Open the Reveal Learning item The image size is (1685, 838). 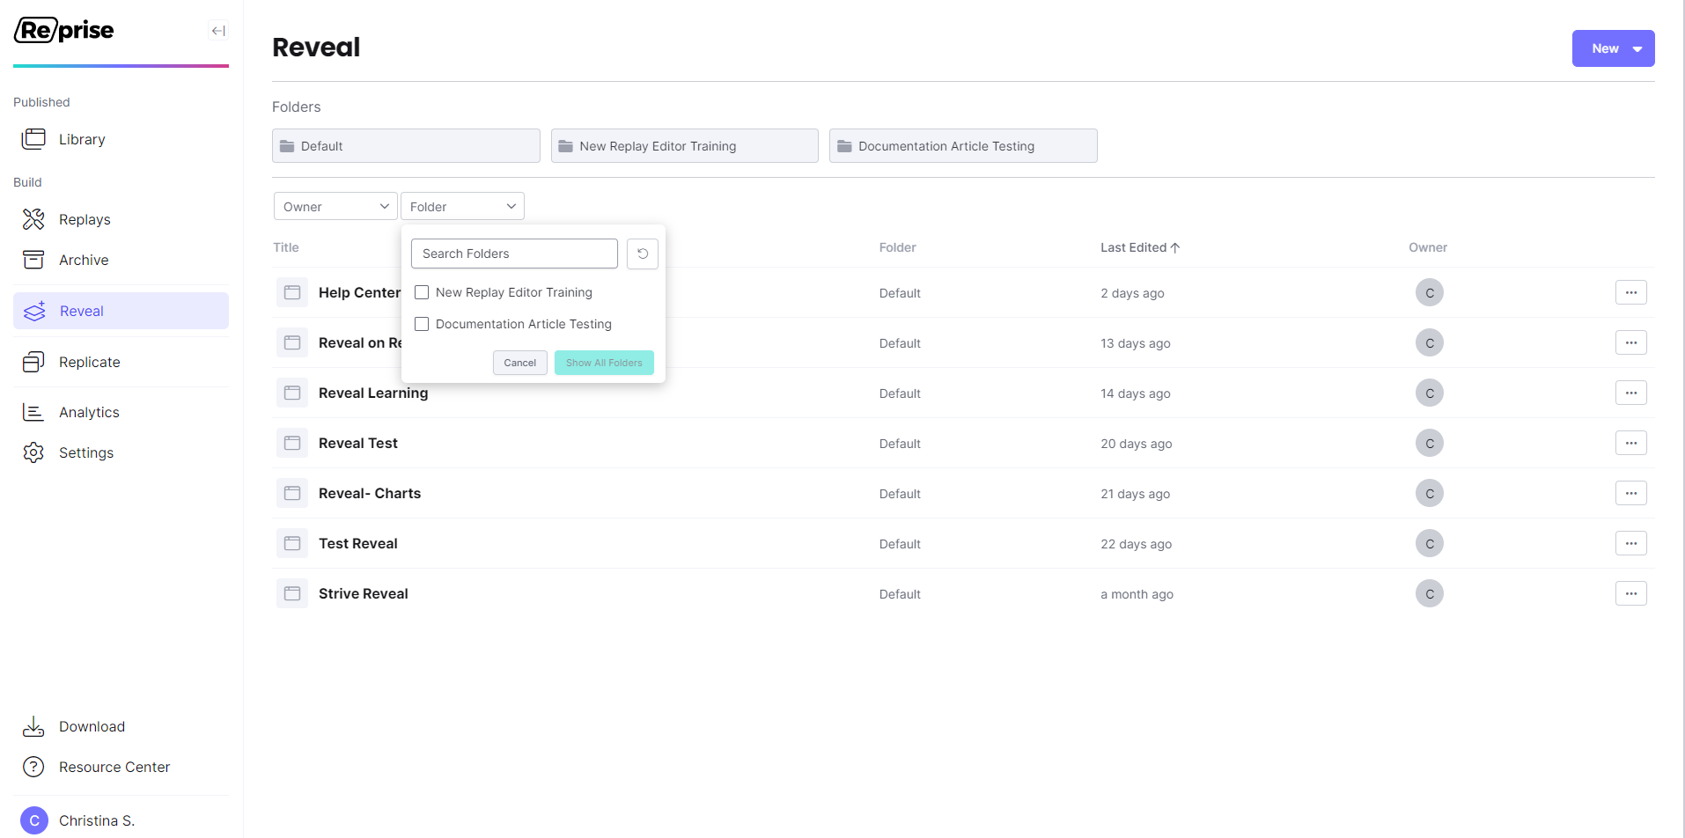pos(373,393)
